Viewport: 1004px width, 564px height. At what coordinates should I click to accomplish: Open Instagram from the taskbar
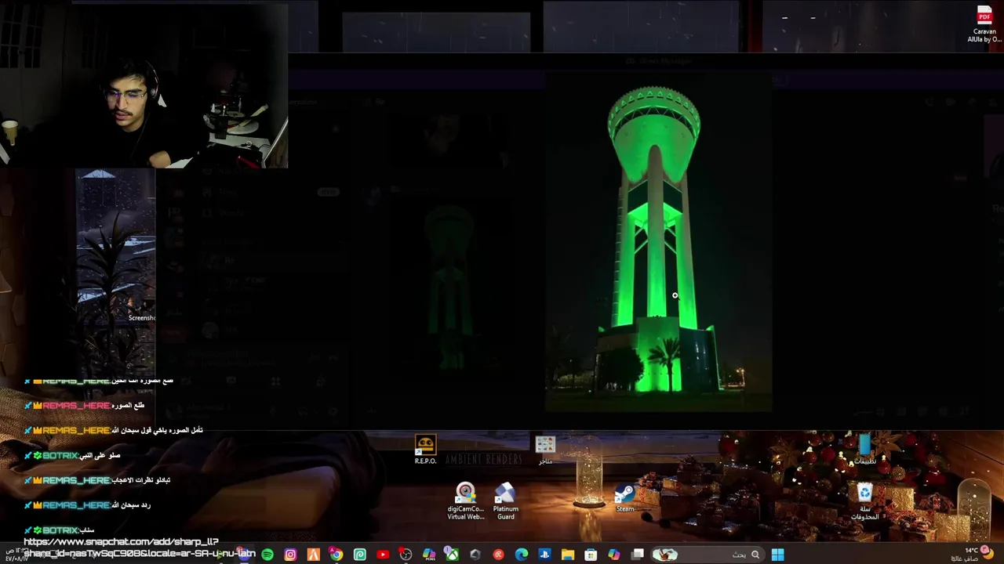click(x=290, y=555)
